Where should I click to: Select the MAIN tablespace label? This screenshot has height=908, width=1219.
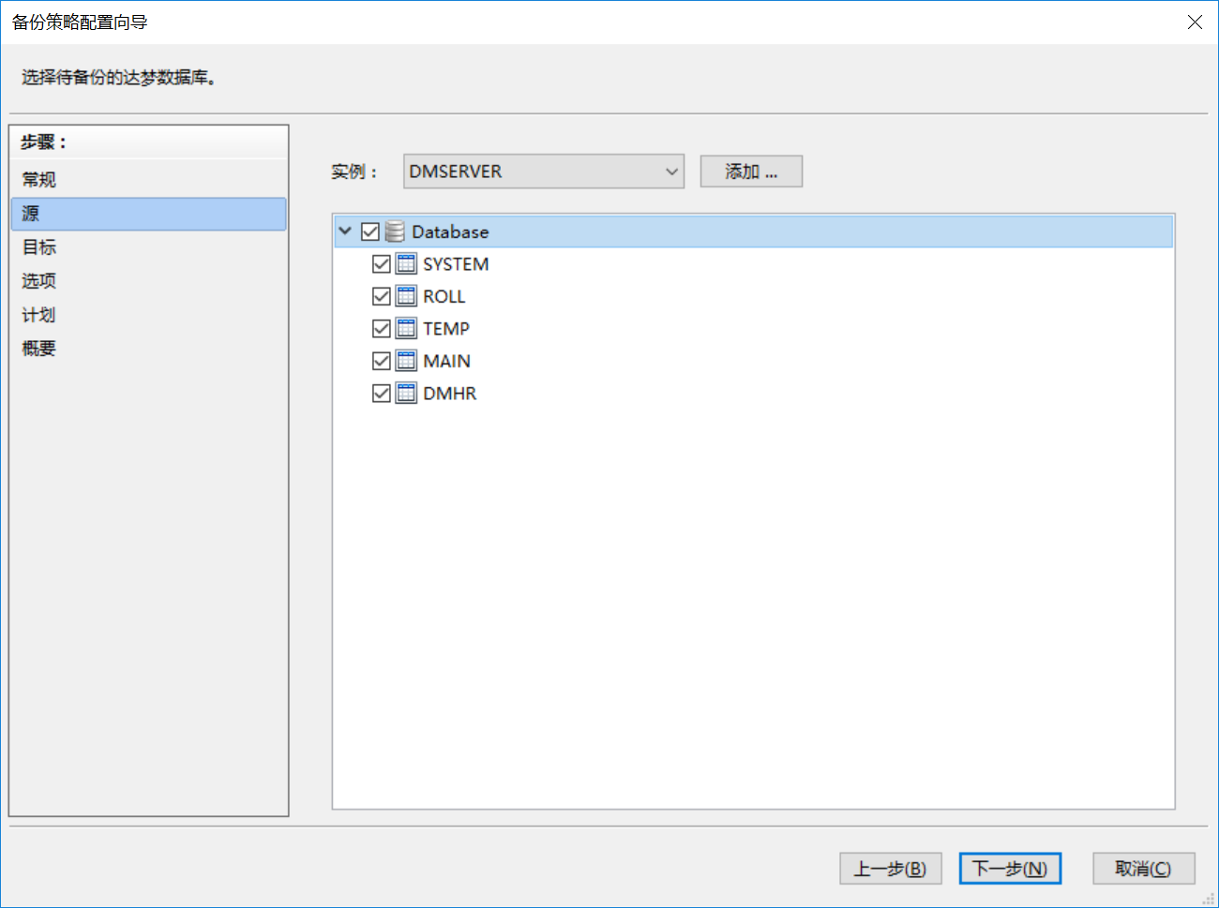[x=446, y=361]
